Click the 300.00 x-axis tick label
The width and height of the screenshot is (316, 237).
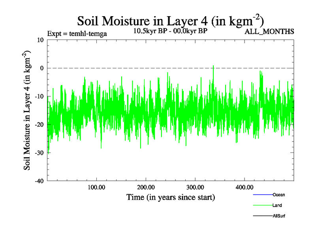(x=195, y=187)
